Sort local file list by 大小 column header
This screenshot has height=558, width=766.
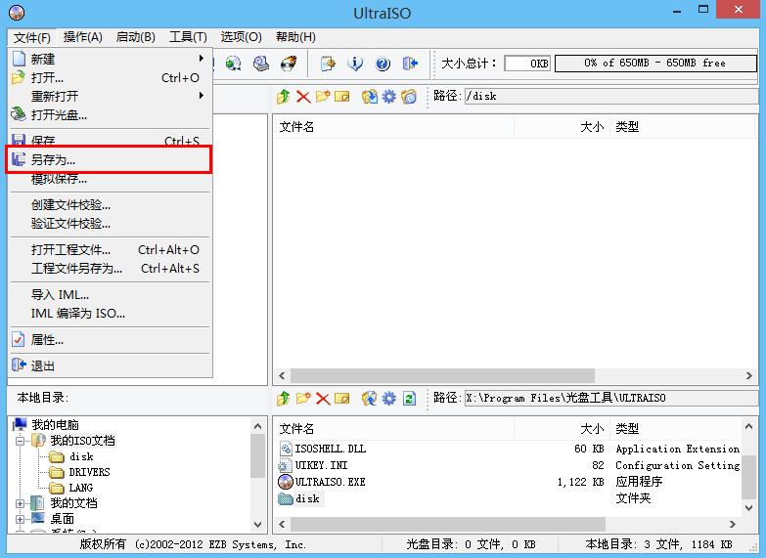pos(562,429)
